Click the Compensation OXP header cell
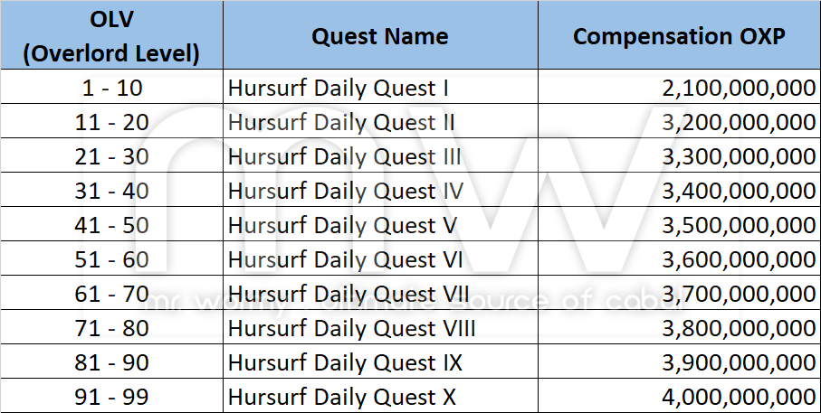Viewport: 821px width, 413px height. 679,37
